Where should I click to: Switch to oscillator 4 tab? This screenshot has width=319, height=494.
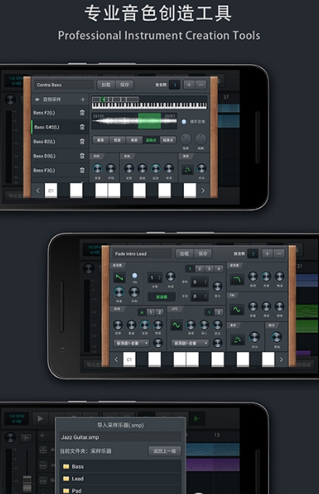coord(219,269)
